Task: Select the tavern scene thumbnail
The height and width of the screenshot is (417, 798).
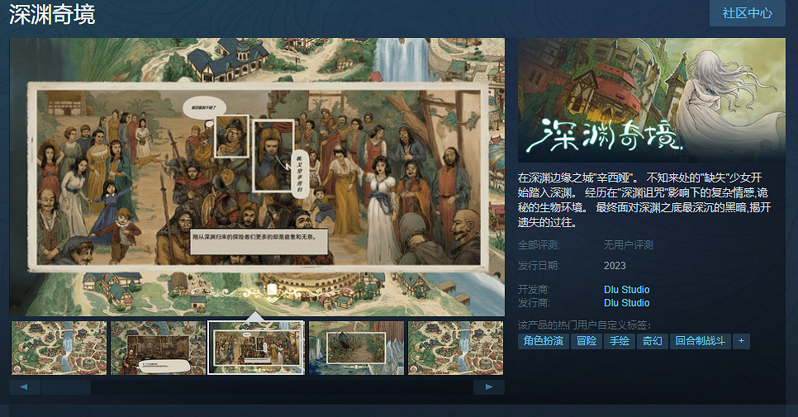Action: pyautogui.click(x=159, y=348)
